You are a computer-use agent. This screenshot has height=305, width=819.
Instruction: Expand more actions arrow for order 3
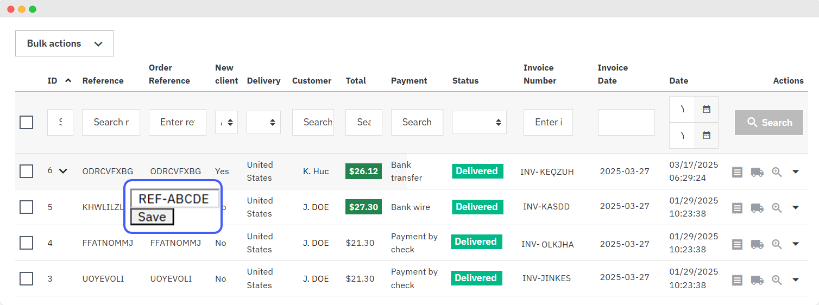point(796,280)
